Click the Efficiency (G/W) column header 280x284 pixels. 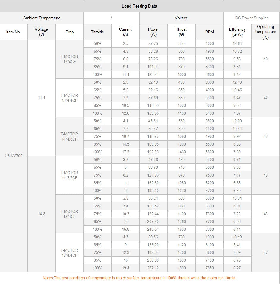237,32
